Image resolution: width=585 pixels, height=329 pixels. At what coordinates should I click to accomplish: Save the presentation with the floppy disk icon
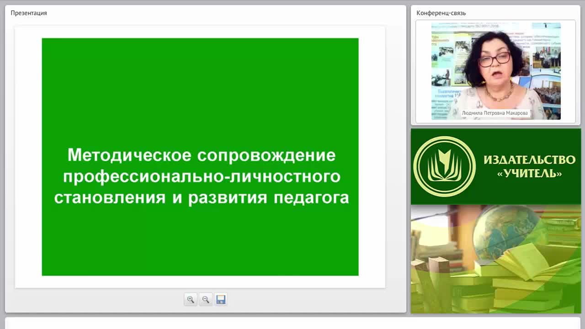[221, 299]
